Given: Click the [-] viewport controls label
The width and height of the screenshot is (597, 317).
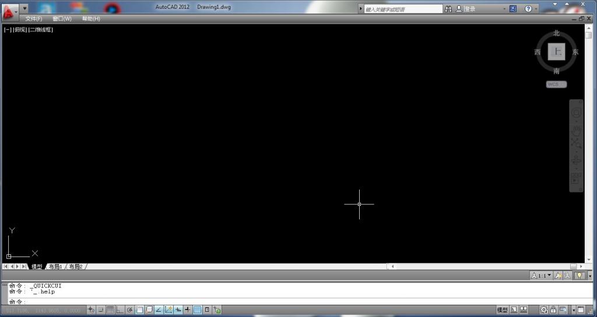Looking at the screenshot, I should click(8, 30).
